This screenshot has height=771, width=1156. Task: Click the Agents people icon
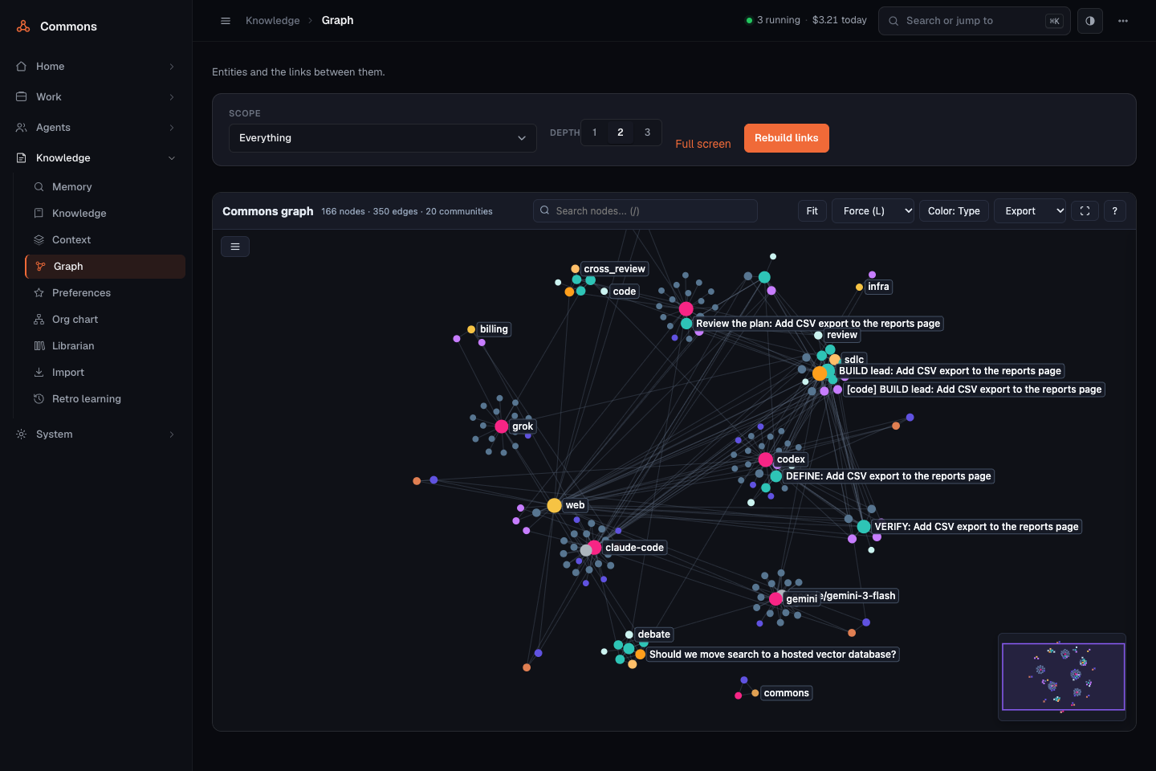point(22,128)
